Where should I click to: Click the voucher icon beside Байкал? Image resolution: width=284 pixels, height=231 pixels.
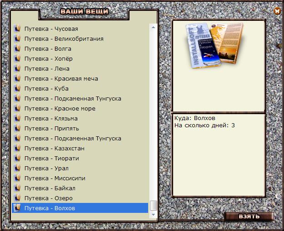pyautogui.click(x=17, y=188)
